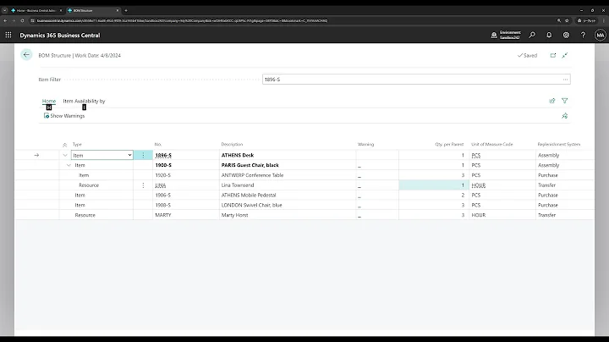609x342 pixels.
Task: Click the back arrow on BOM Structure page
Action: pos(26,55)
